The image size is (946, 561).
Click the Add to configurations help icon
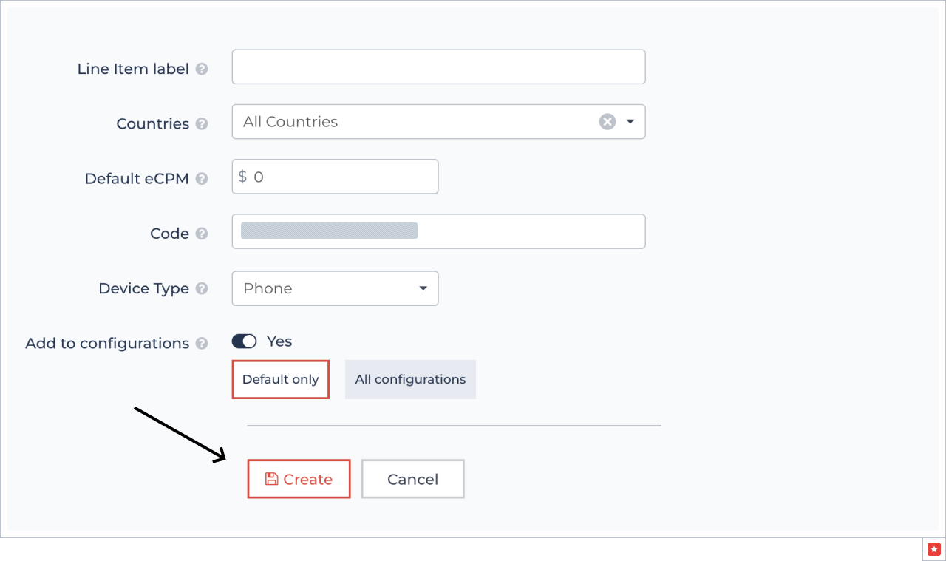click(x=202, y=344)
